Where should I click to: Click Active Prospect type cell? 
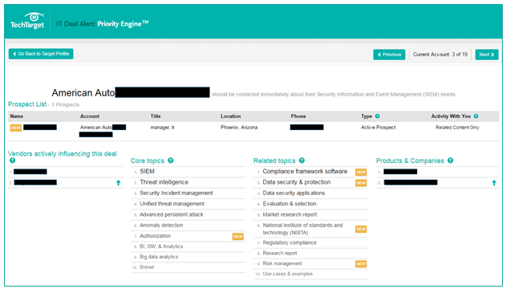378,128
